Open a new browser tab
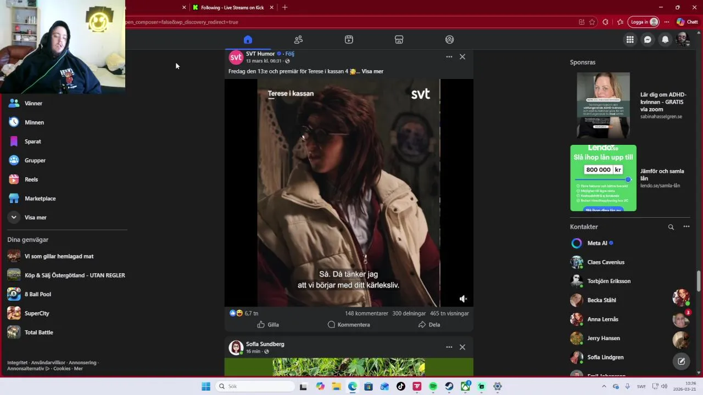This screenshot has height=395, width=703. pos(284,7)
